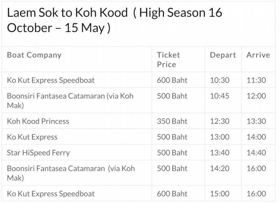Select the '15:00' departure time
This screenshot has height=203, width=279.
click(220, 194)
